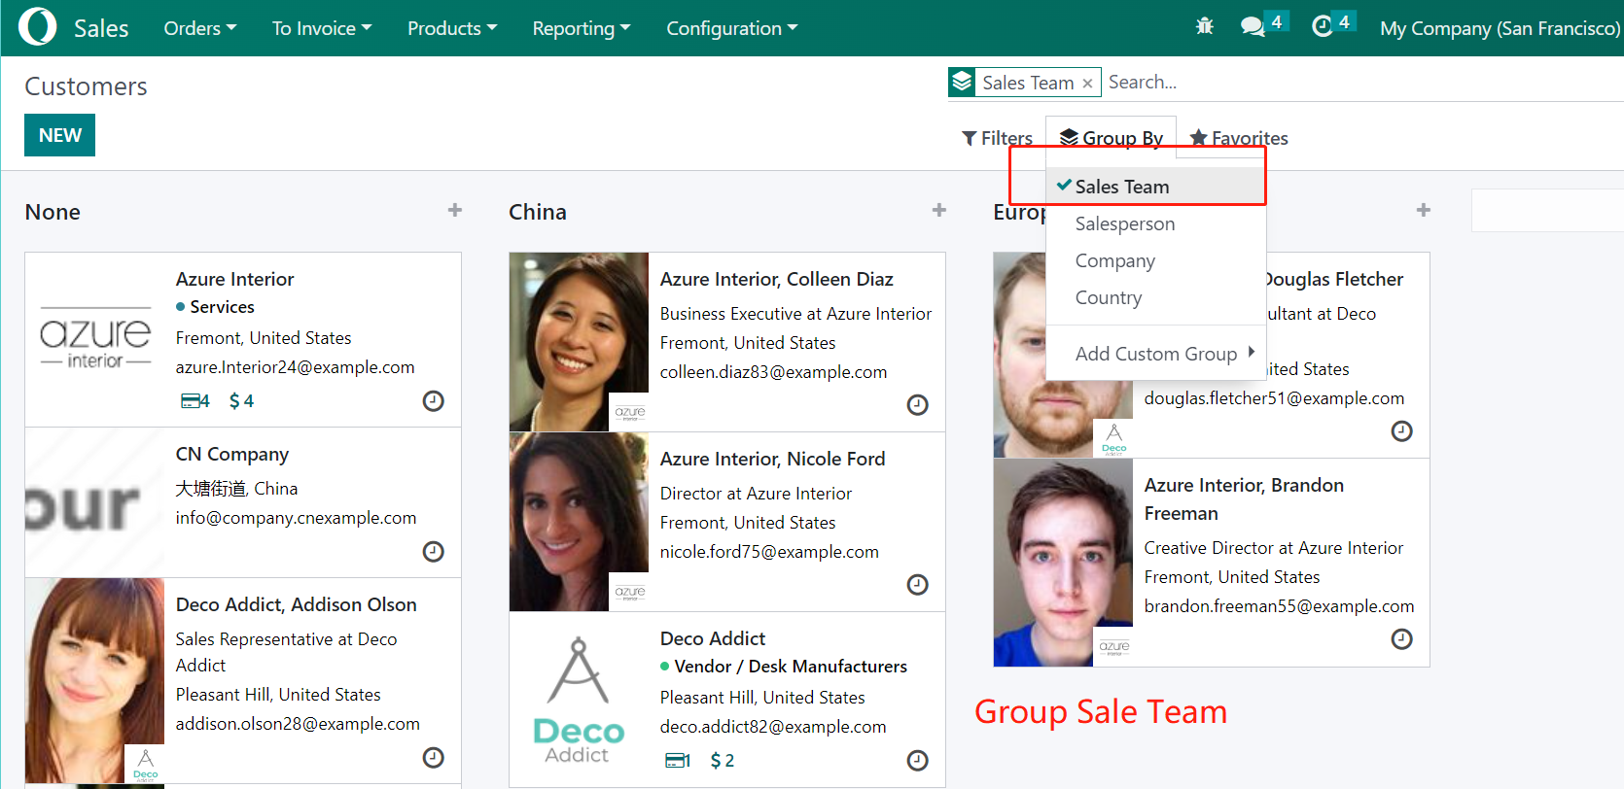Screen dimensions: 1624x789
Task: Switch company via My Company (San Francisco)
Action: [x=1500, y=28]
